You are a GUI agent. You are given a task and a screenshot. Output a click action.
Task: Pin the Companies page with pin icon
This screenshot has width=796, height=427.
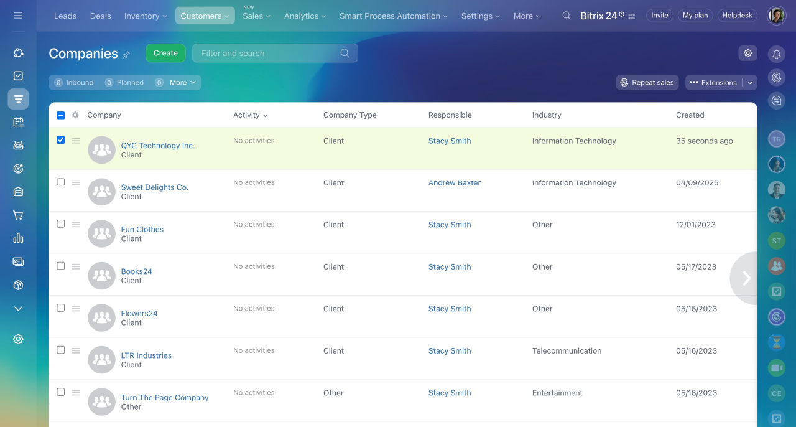(x=126, y=55)
